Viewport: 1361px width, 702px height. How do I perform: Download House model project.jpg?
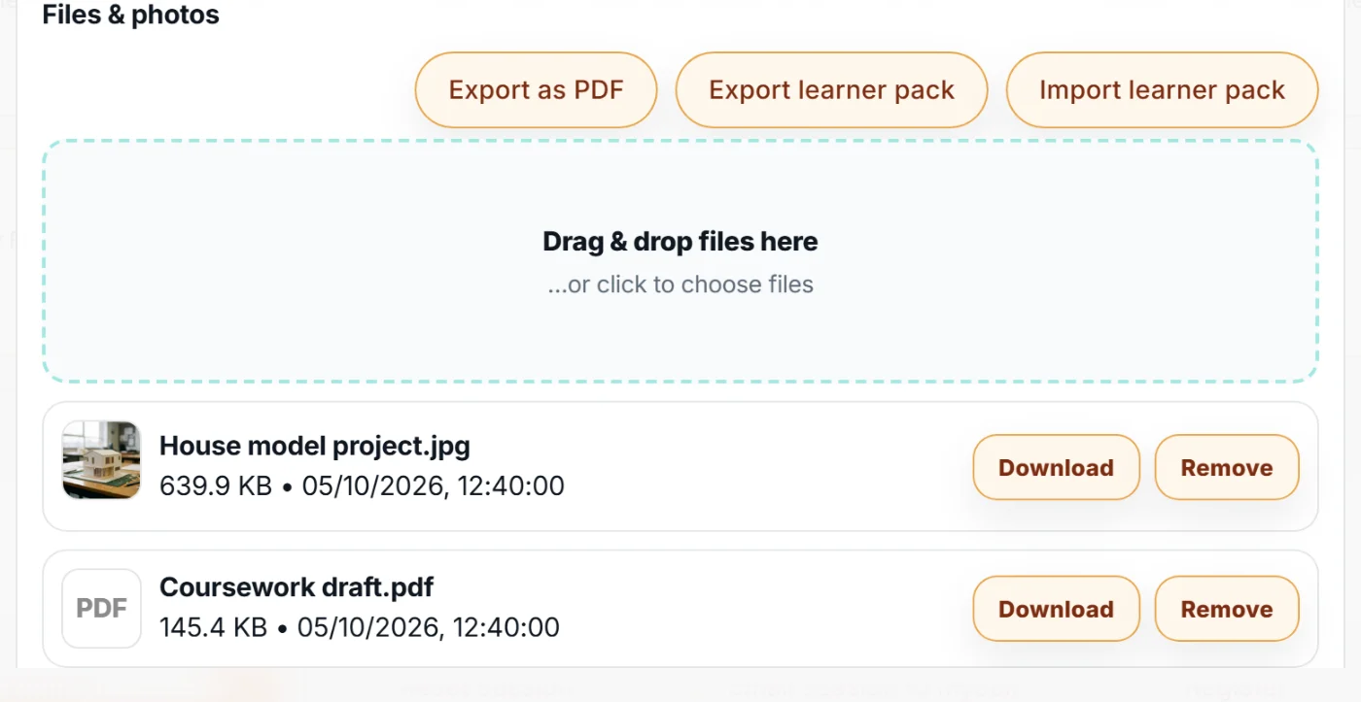point(1056,467)
